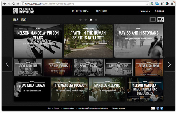This screenshot has height=113, width=178.
Task: Open the Mandela Released exhibit thumbnail
Action: point(107,90)
